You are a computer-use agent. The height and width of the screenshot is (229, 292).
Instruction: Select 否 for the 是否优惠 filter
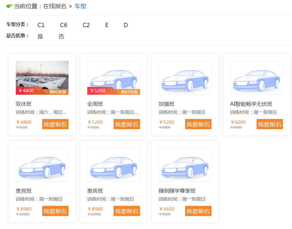(61, 36)
